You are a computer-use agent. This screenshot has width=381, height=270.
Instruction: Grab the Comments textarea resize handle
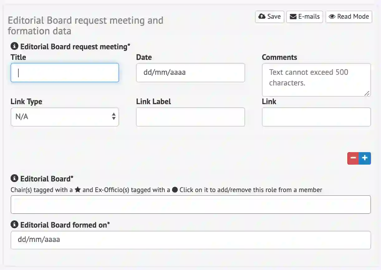tap(367, 93)
